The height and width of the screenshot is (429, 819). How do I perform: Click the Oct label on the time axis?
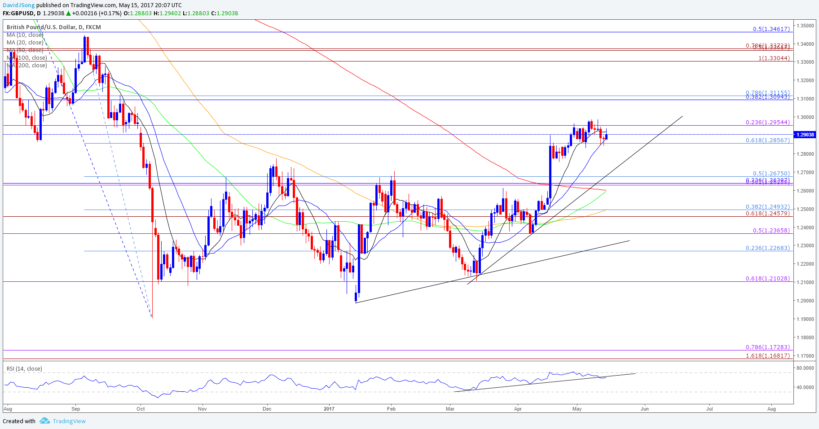pos(141,409)
